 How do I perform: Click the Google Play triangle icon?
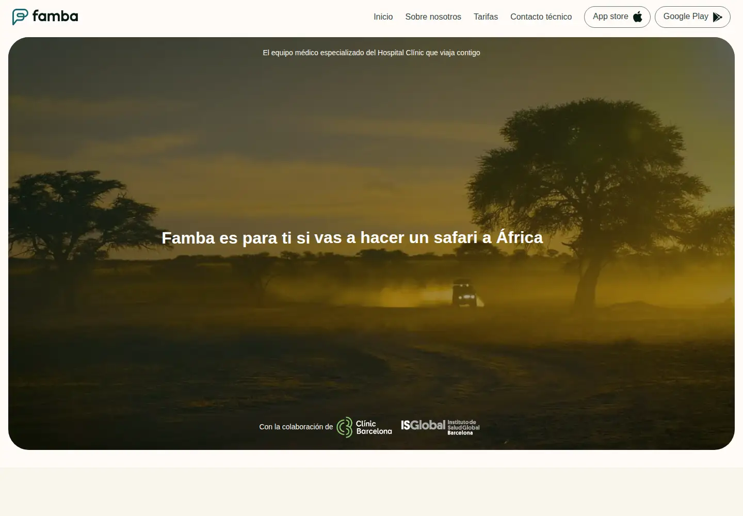tap(717, 17)
